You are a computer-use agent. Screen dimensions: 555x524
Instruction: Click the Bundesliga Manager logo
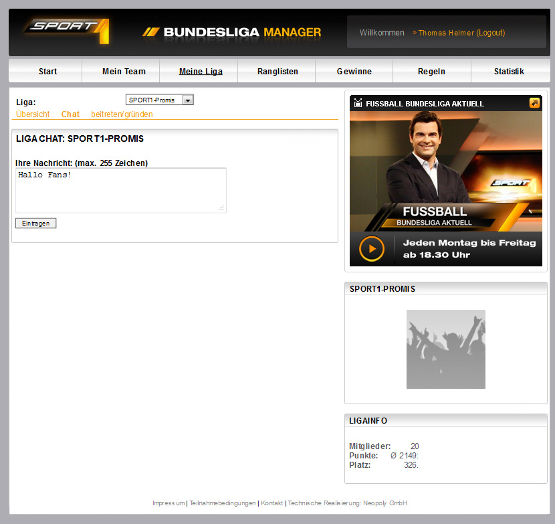[232, 32]
